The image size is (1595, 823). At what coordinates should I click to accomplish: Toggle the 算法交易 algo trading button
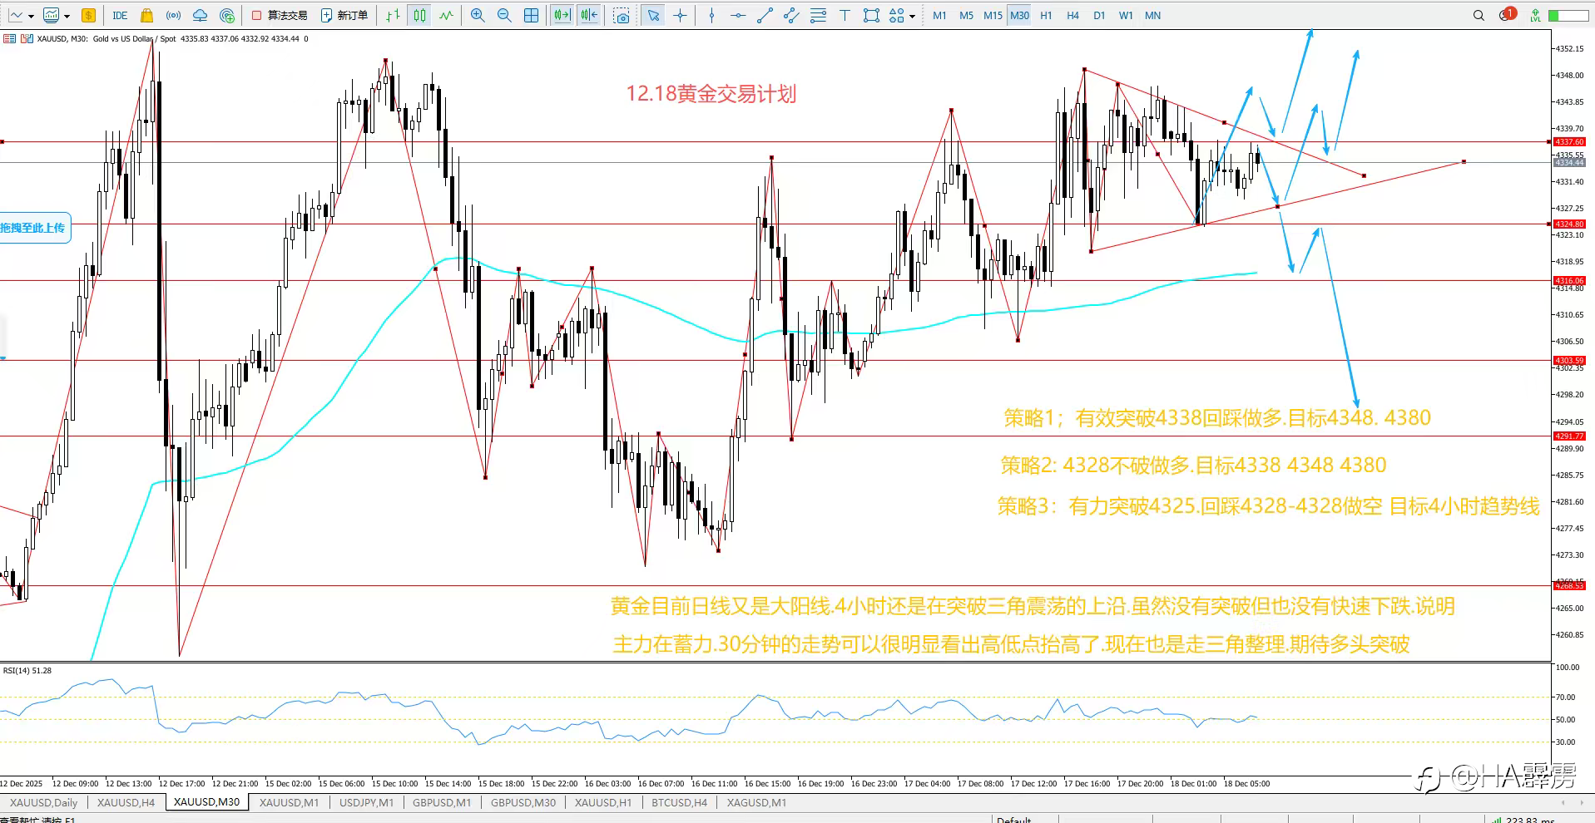(280, 15)
